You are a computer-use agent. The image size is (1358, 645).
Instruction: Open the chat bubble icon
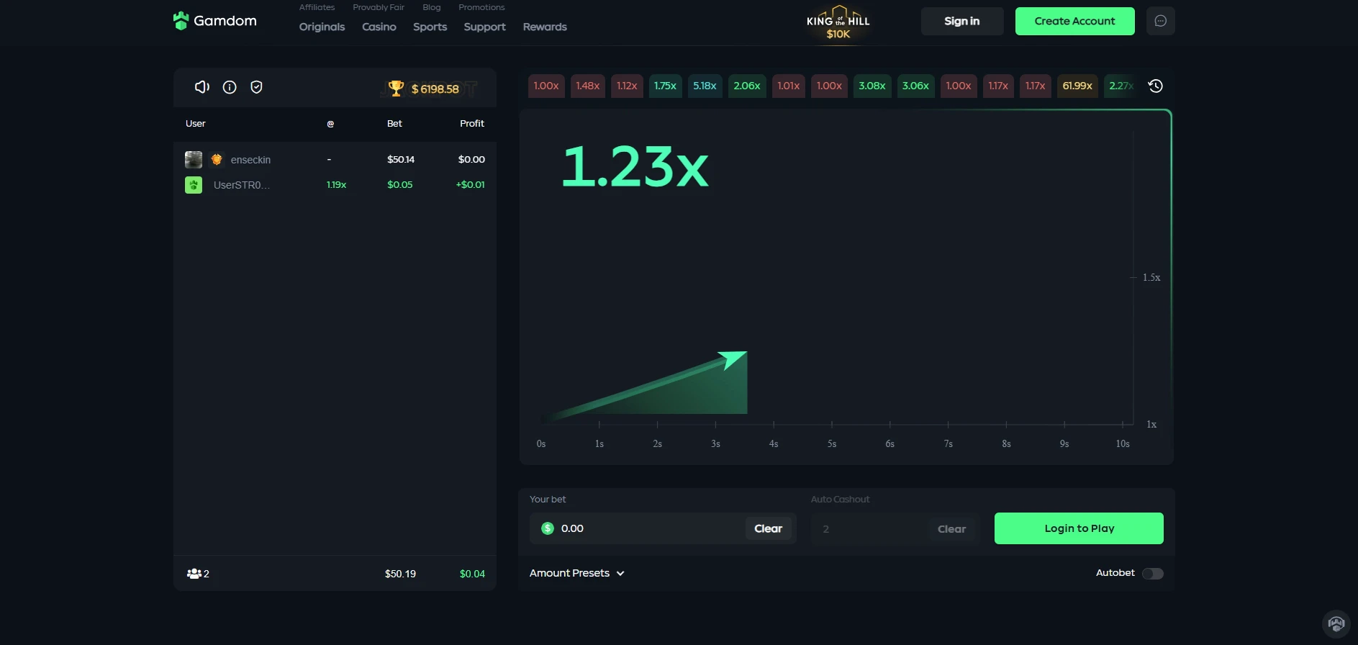1161,21
